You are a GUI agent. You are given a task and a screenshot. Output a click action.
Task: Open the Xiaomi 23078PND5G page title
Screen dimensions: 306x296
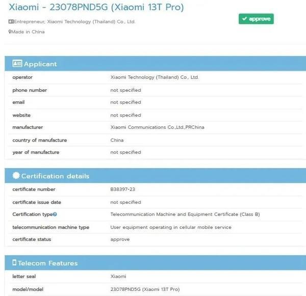pyautogui.click(x=96, y=7)
